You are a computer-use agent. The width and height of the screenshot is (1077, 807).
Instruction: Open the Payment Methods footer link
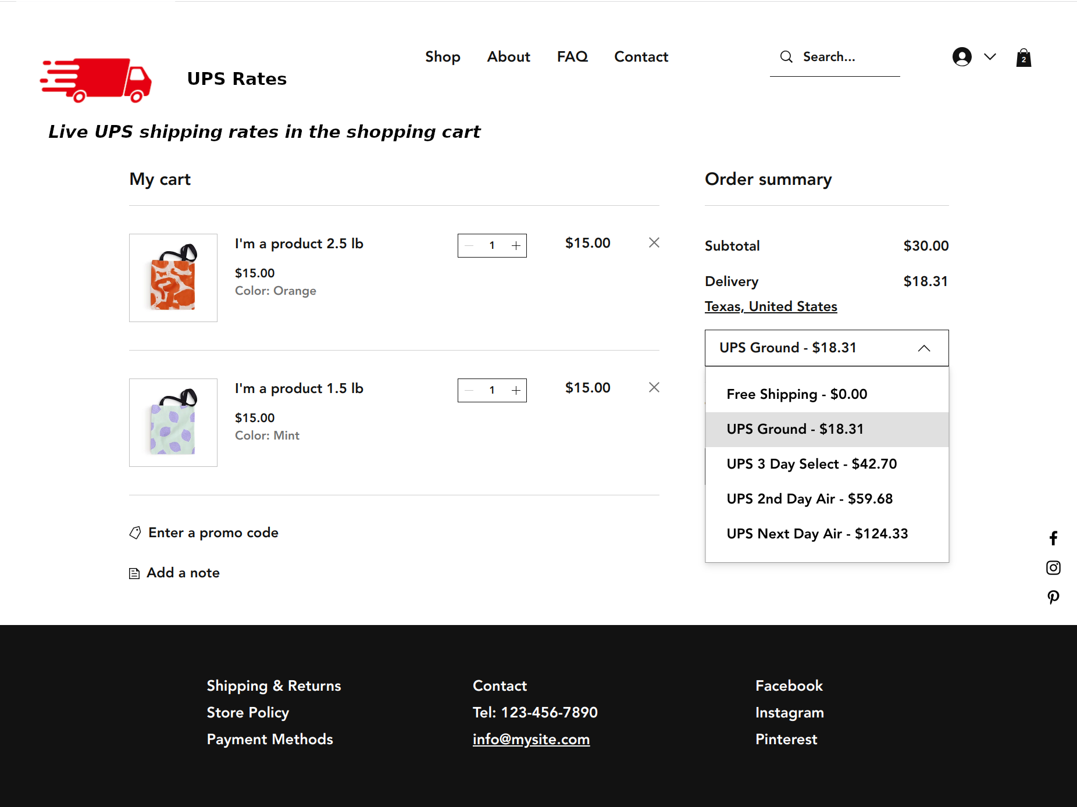pyautogui.click(x=270, y=740)
